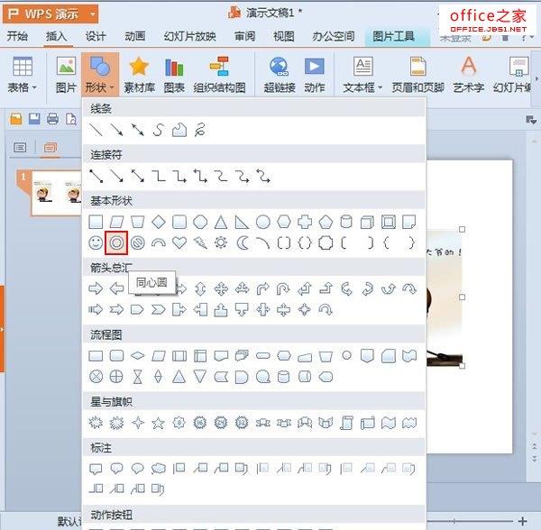This screenshot has height=530, width=541.
Task: Open the 素材库 material library
Action: click(139, 75)
